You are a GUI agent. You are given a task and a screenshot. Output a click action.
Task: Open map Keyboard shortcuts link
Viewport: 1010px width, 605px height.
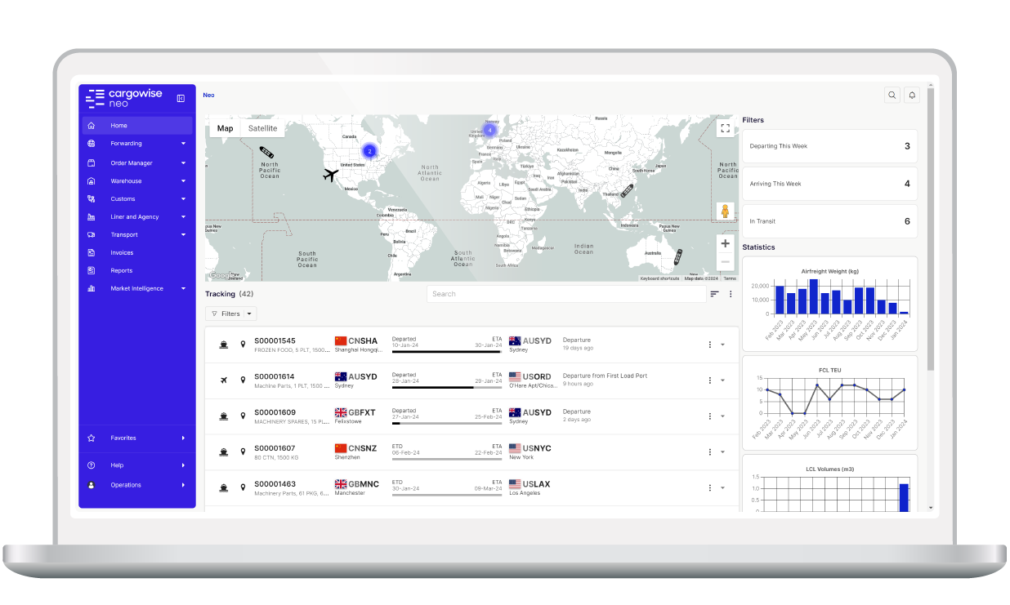click(x=659, y=278)
